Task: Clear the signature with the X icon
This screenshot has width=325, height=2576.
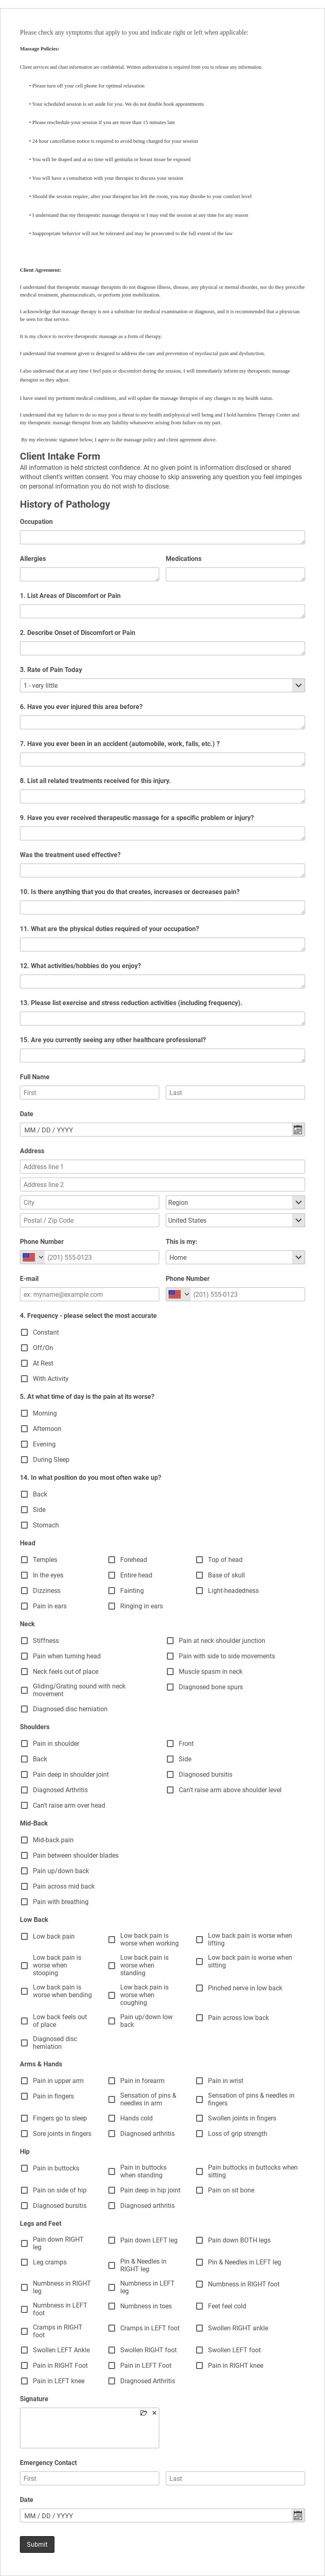Action: pos(154,2413)
